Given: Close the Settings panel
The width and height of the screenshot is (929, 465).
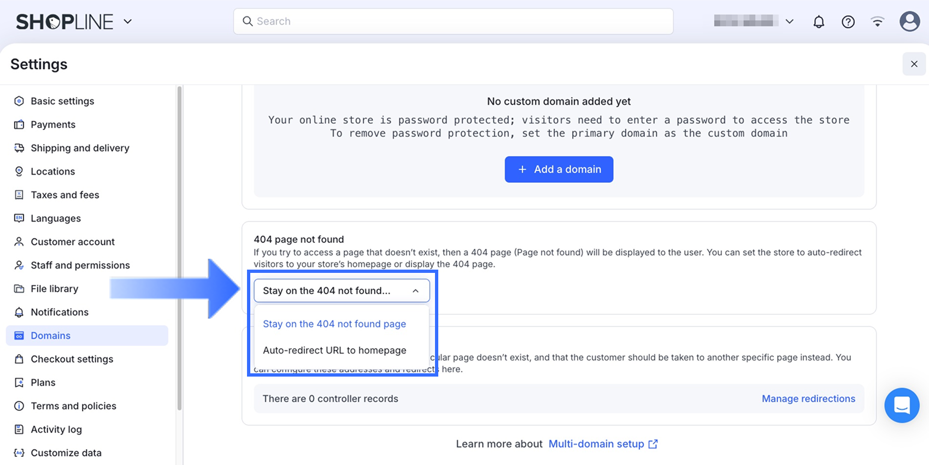Looking at the screenshot, I should (914, 64).
